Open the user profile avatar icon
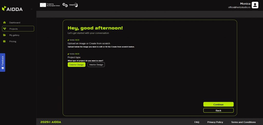 (255, 5)
